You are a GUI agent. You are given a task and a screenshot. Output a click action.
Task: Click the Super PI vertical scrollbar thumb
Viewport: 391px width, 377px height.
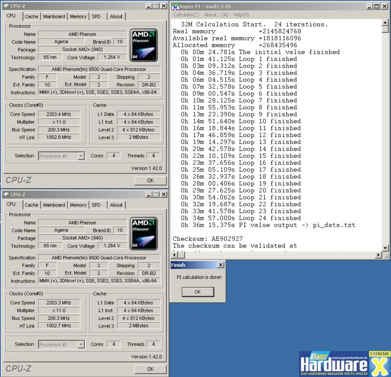385,29
